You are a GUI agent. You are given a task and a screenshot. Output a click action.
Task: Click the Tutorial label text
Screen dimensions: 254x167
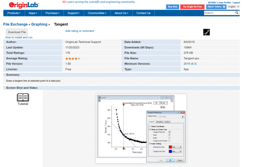point(23,104)
